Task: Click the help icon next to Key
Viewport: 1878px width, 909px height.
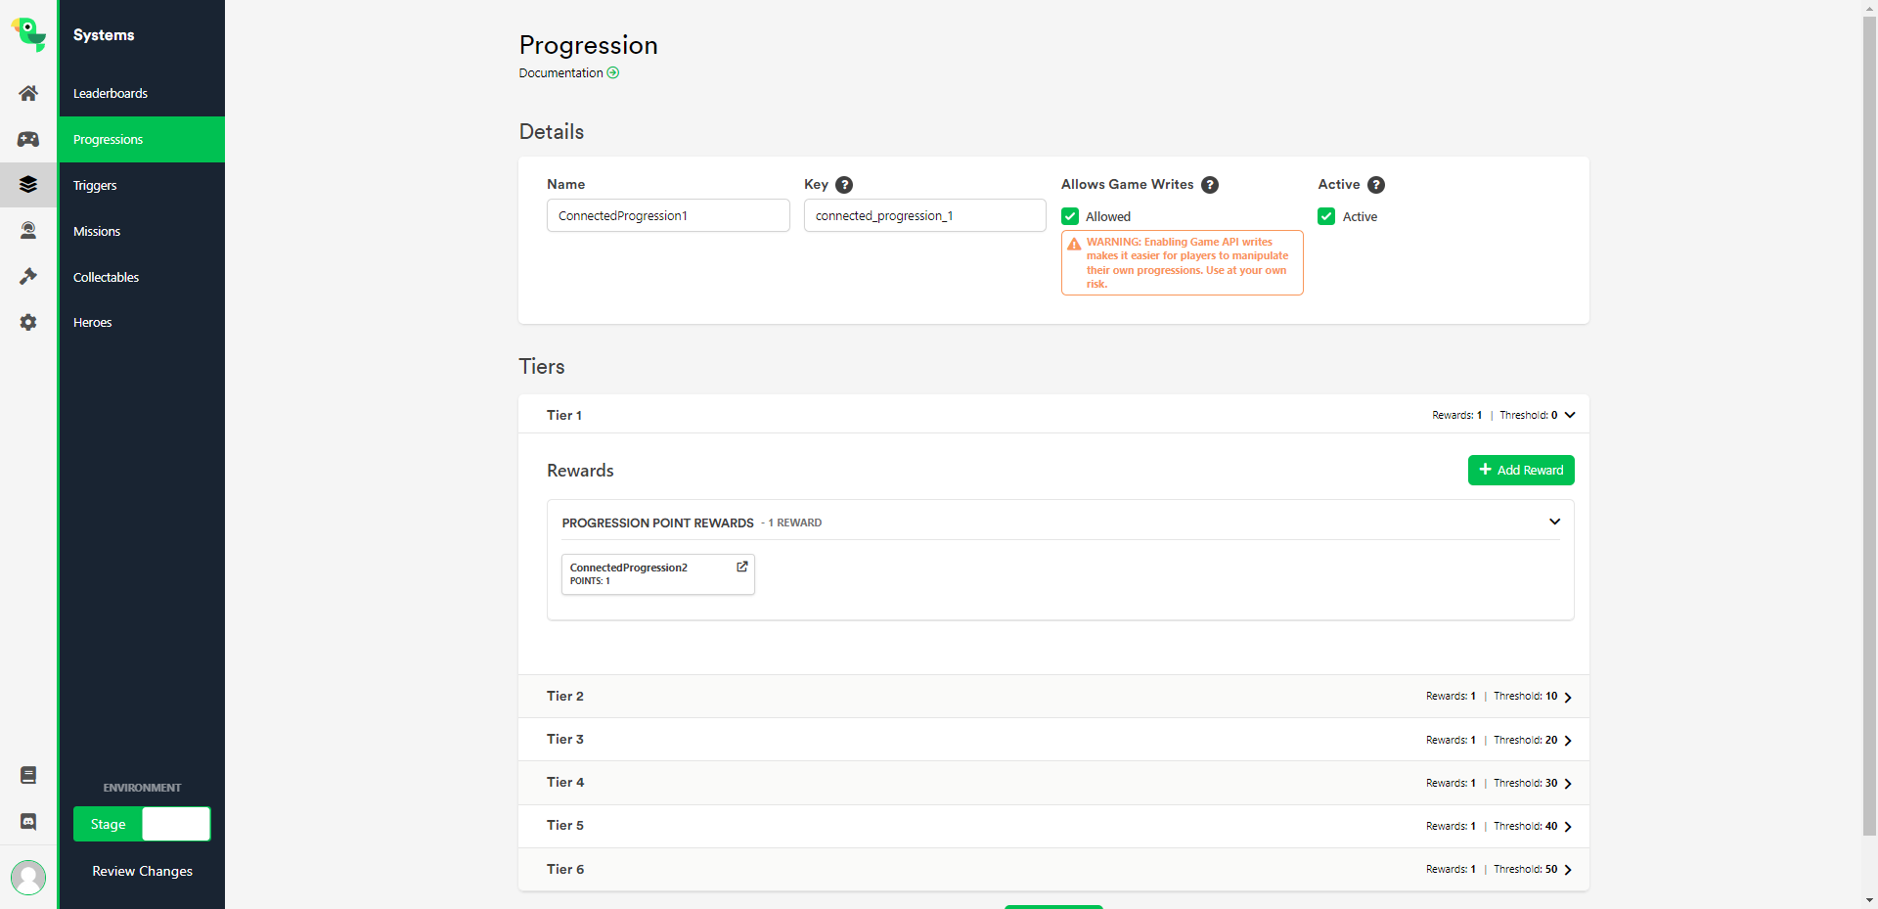Action: tap(844, 185)
